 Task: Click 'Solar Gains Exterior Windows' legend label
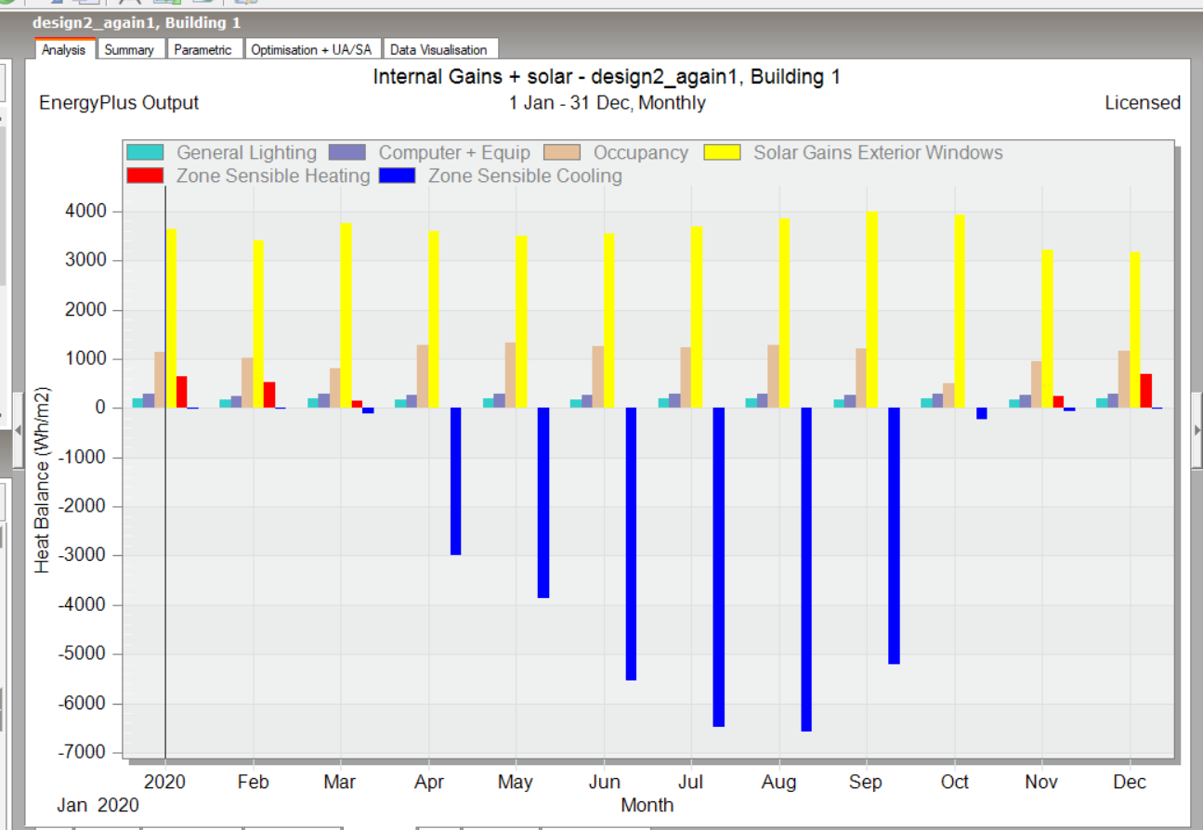coord(878,152)
